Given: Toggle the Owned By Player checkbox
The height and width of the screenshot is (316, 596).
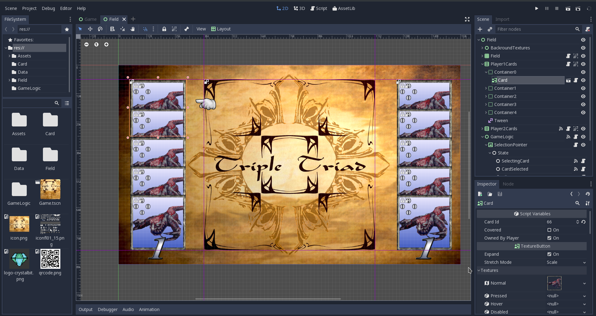Looking at the screenshot, I should tap(549, 238).
